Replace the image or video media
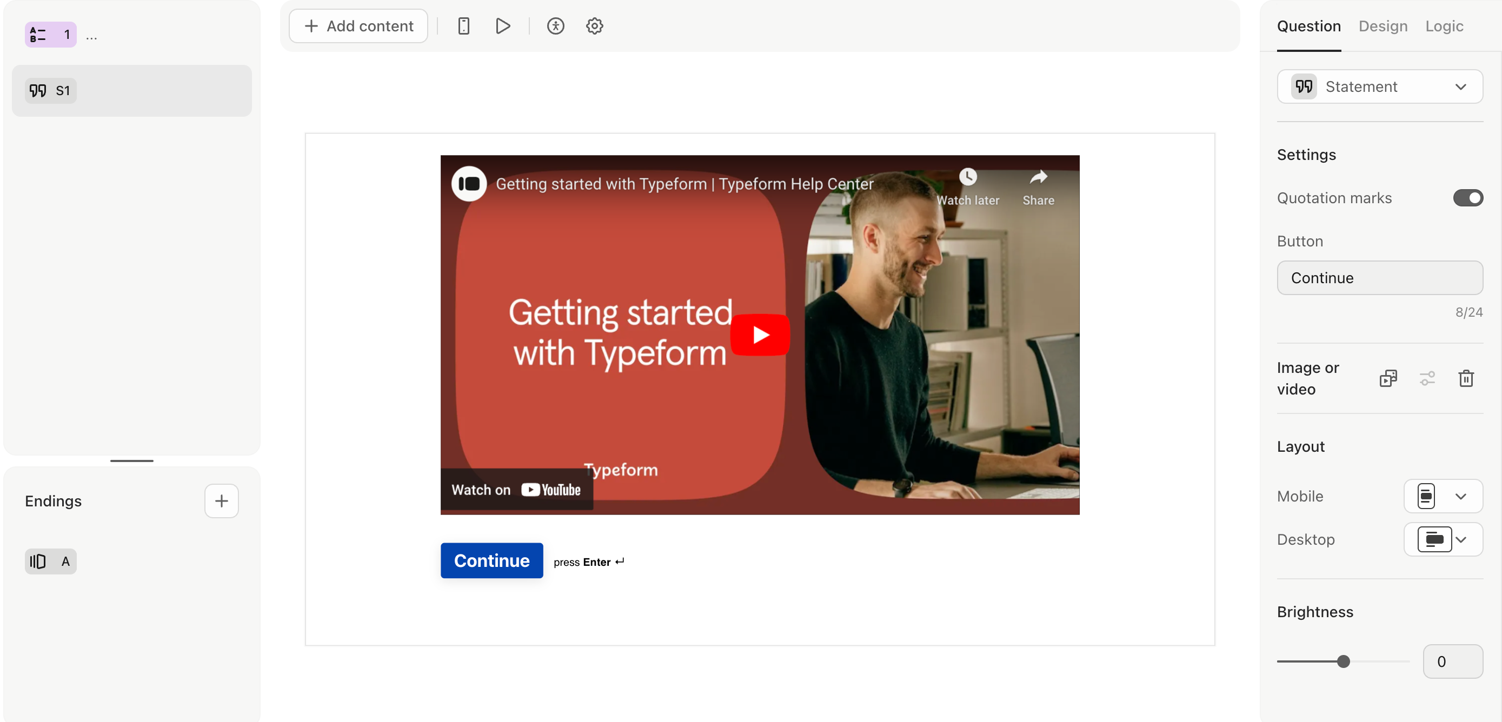 [x=1388, y=378]
